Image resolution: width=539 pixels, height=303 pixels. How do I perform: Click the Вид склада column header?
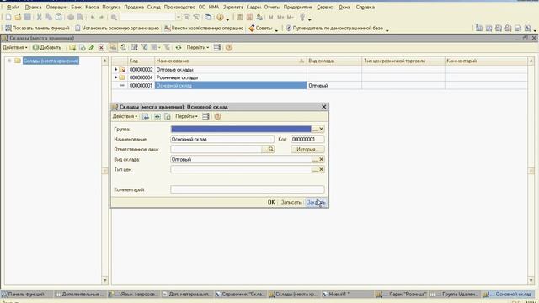334,61
